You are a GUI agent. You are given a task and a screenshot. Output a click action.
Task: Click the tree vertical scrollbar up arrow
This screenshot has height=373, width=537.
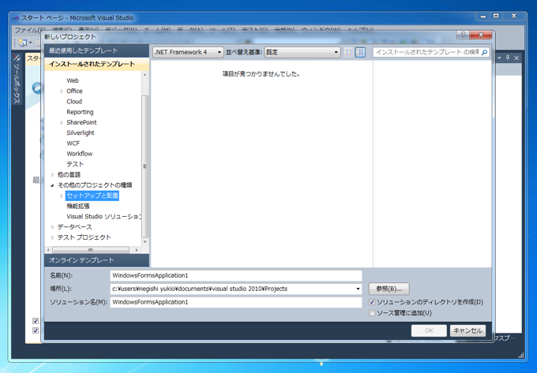click(x=145, y=75)
